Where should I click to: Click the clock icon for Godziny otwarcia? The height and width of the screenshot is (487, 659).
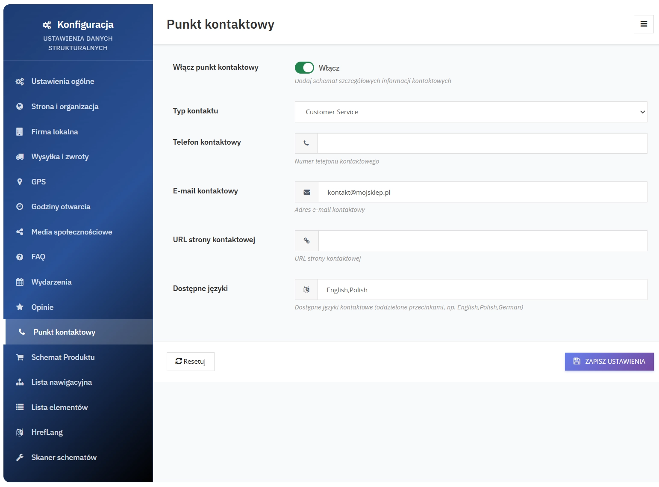[20, 207]
